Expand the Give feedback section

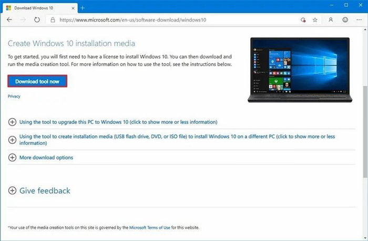click(x=45, y=191)
